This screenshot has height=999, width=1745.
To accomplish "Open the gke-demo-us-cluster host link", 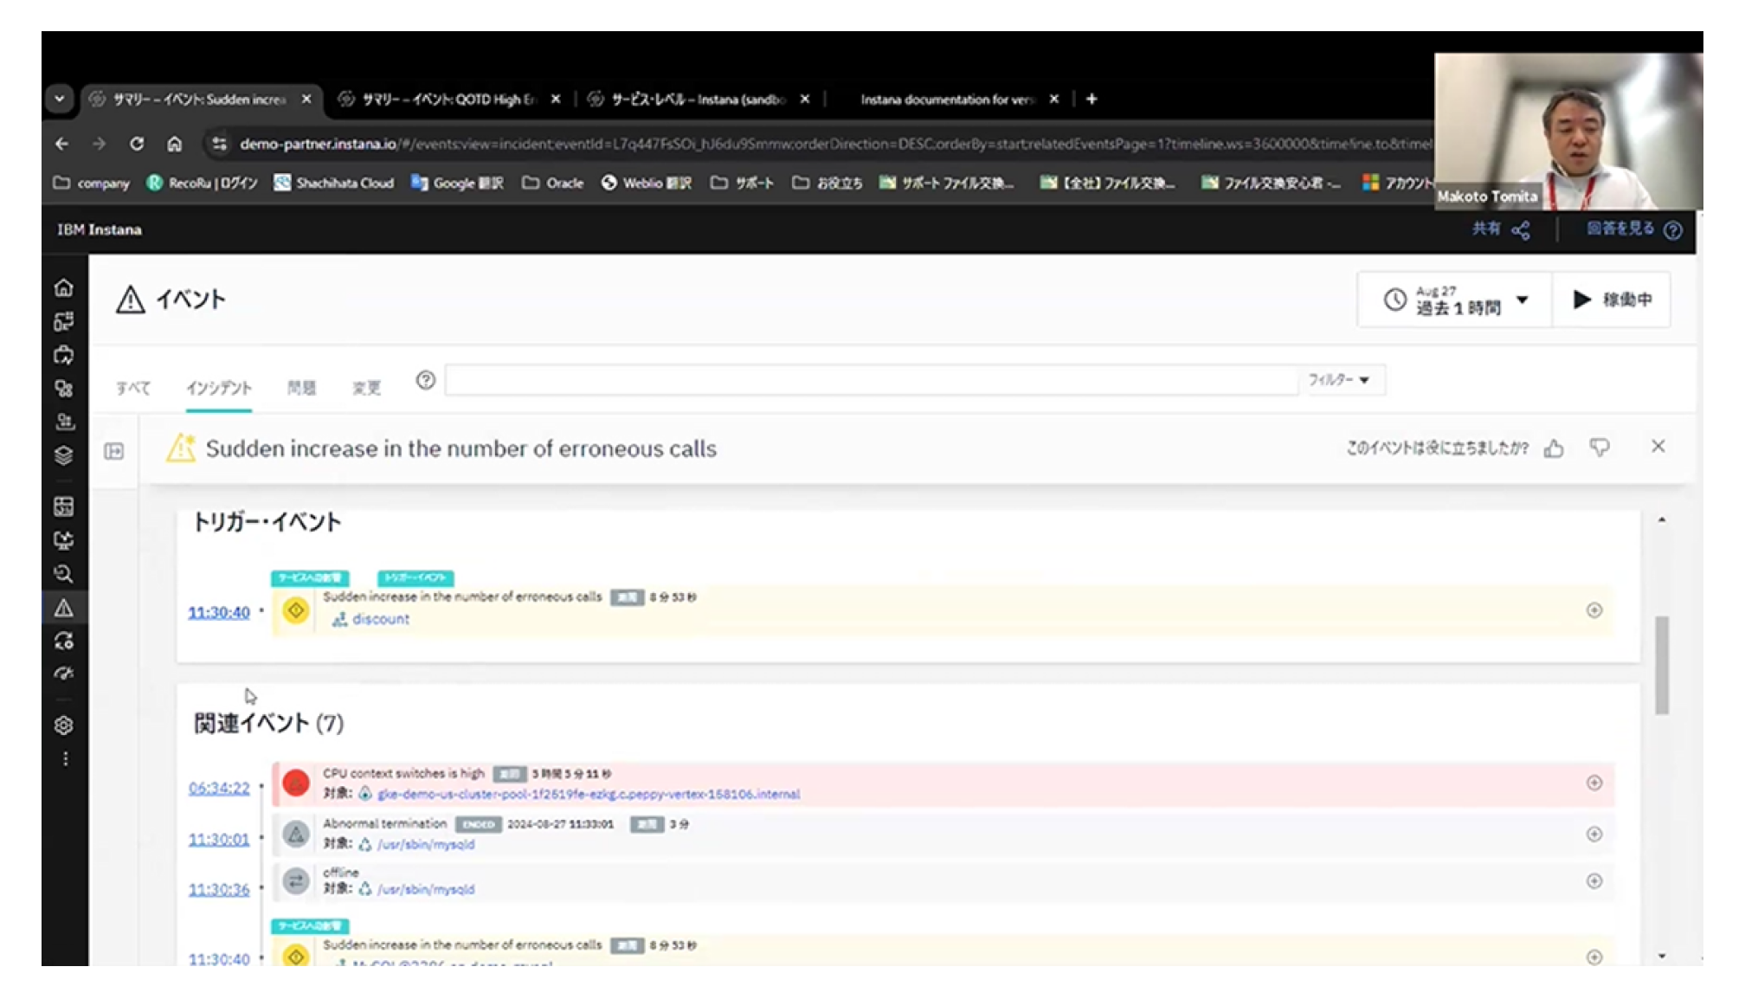I will pos(589,795).
